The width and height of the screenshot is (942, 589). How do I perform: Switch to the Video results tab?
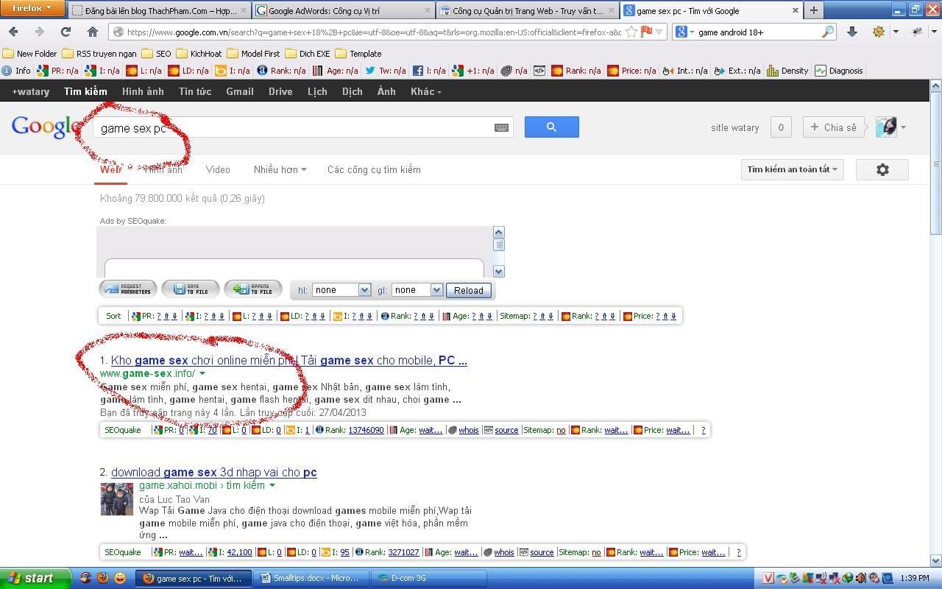(218, 169)
